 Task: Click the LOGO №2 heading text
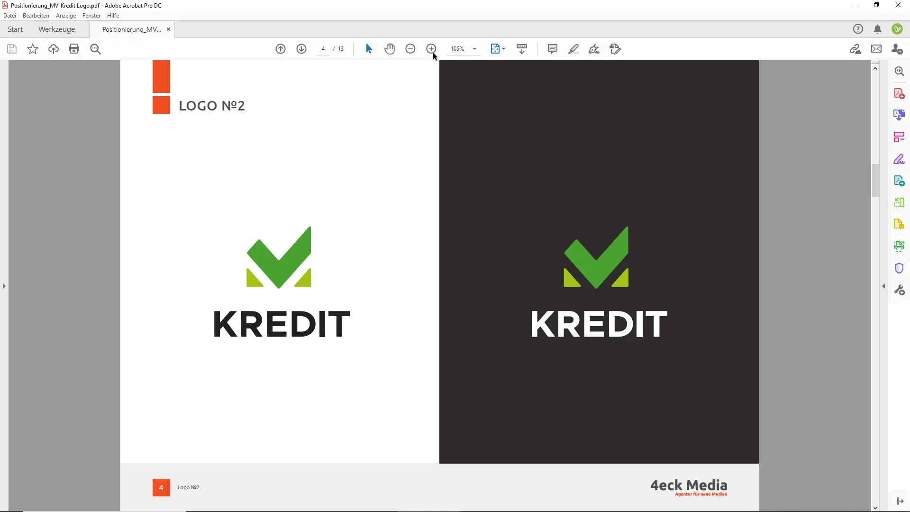coord(212,106)
